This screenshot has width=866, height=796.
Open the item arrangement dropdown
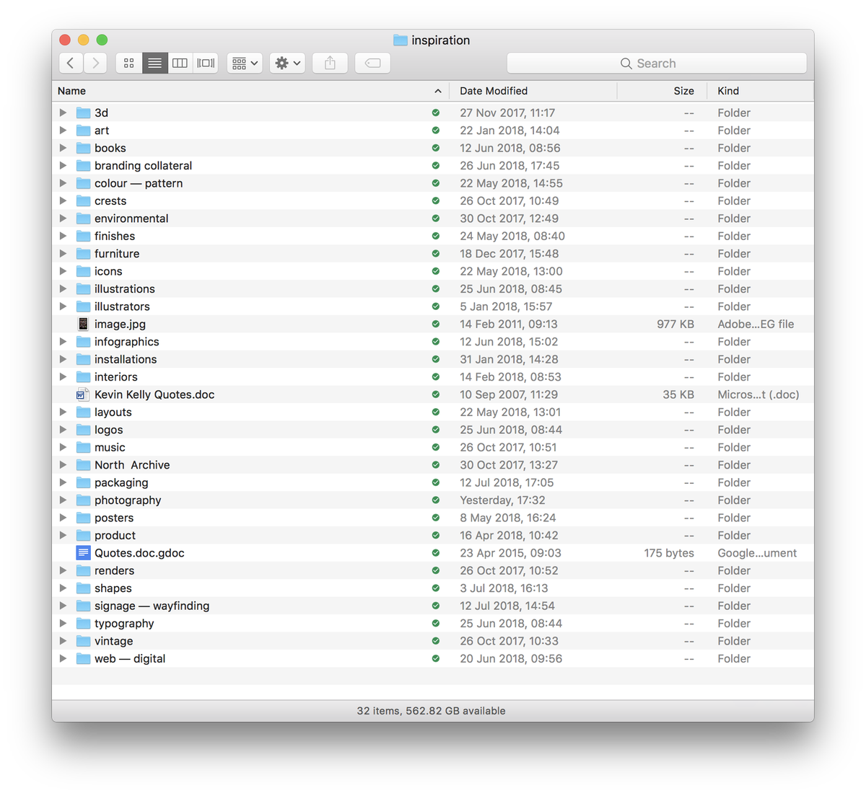coord(245,63)
